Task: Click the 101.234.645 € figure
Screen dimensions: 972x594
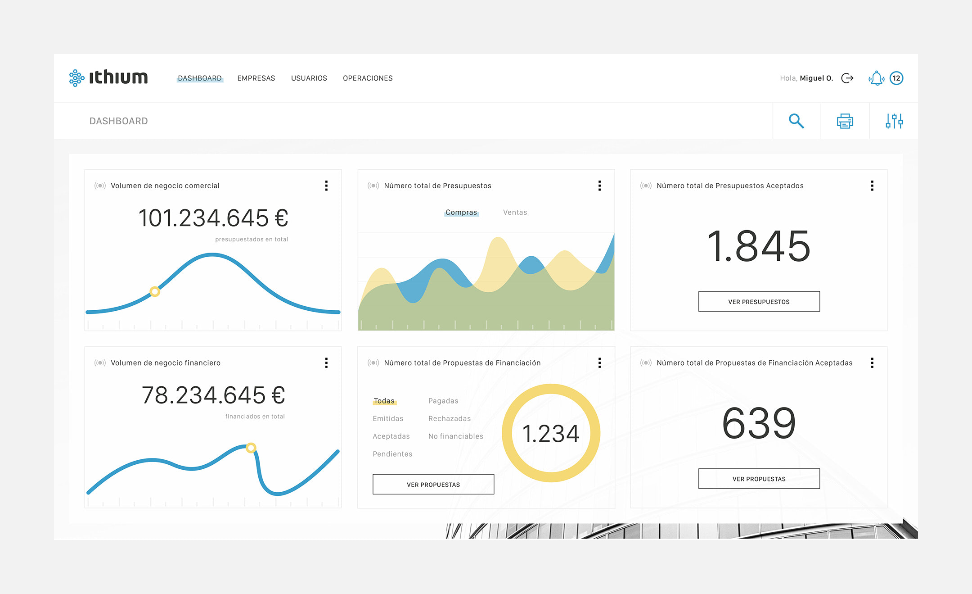Action: (213, 218)
